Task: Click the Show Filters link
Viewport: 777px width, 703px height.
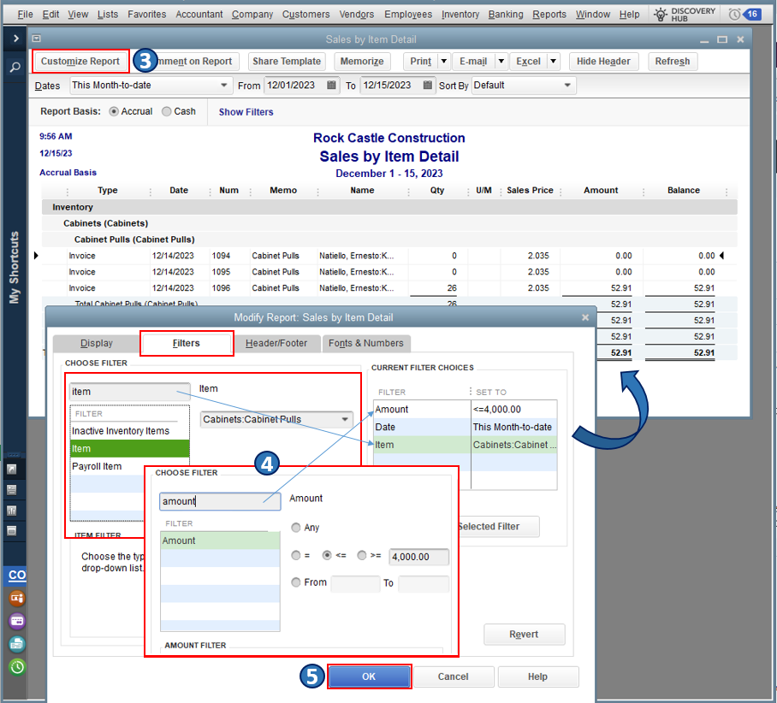Action: pos(246,112)
